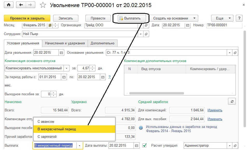Go to the home page icon

(x=9, y=5)
